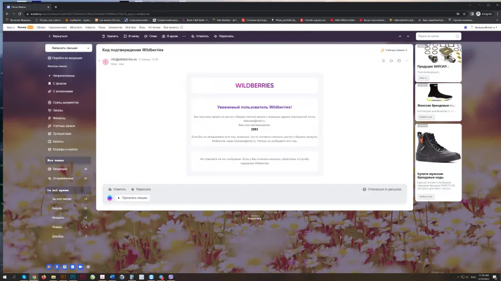The height and width of the screenshot is (281, 501).
Task: Open Учётные записи category dropdown on email
Action: (x=394, y=51)
